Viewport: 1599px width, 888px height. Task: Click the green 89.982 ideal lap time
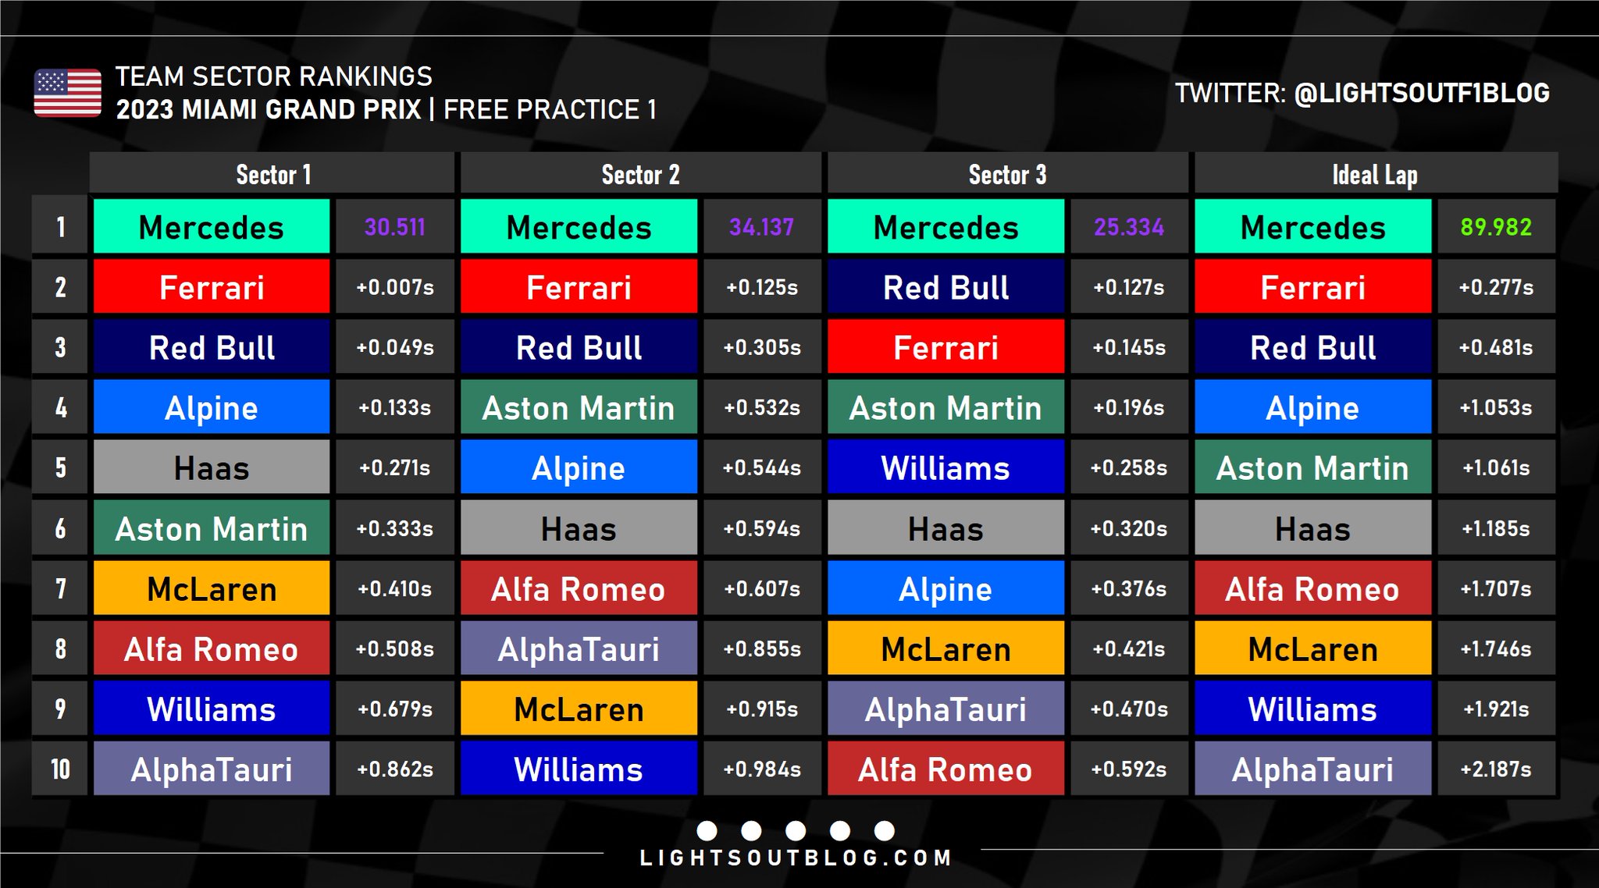(1496, 227)
